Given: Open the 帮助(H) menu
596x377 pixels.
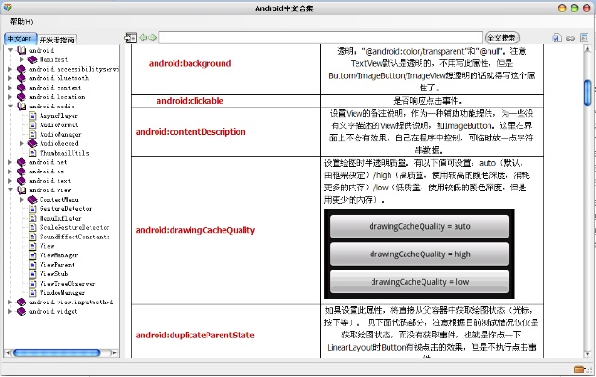Looking at the screenshot, I should [21, 21].
